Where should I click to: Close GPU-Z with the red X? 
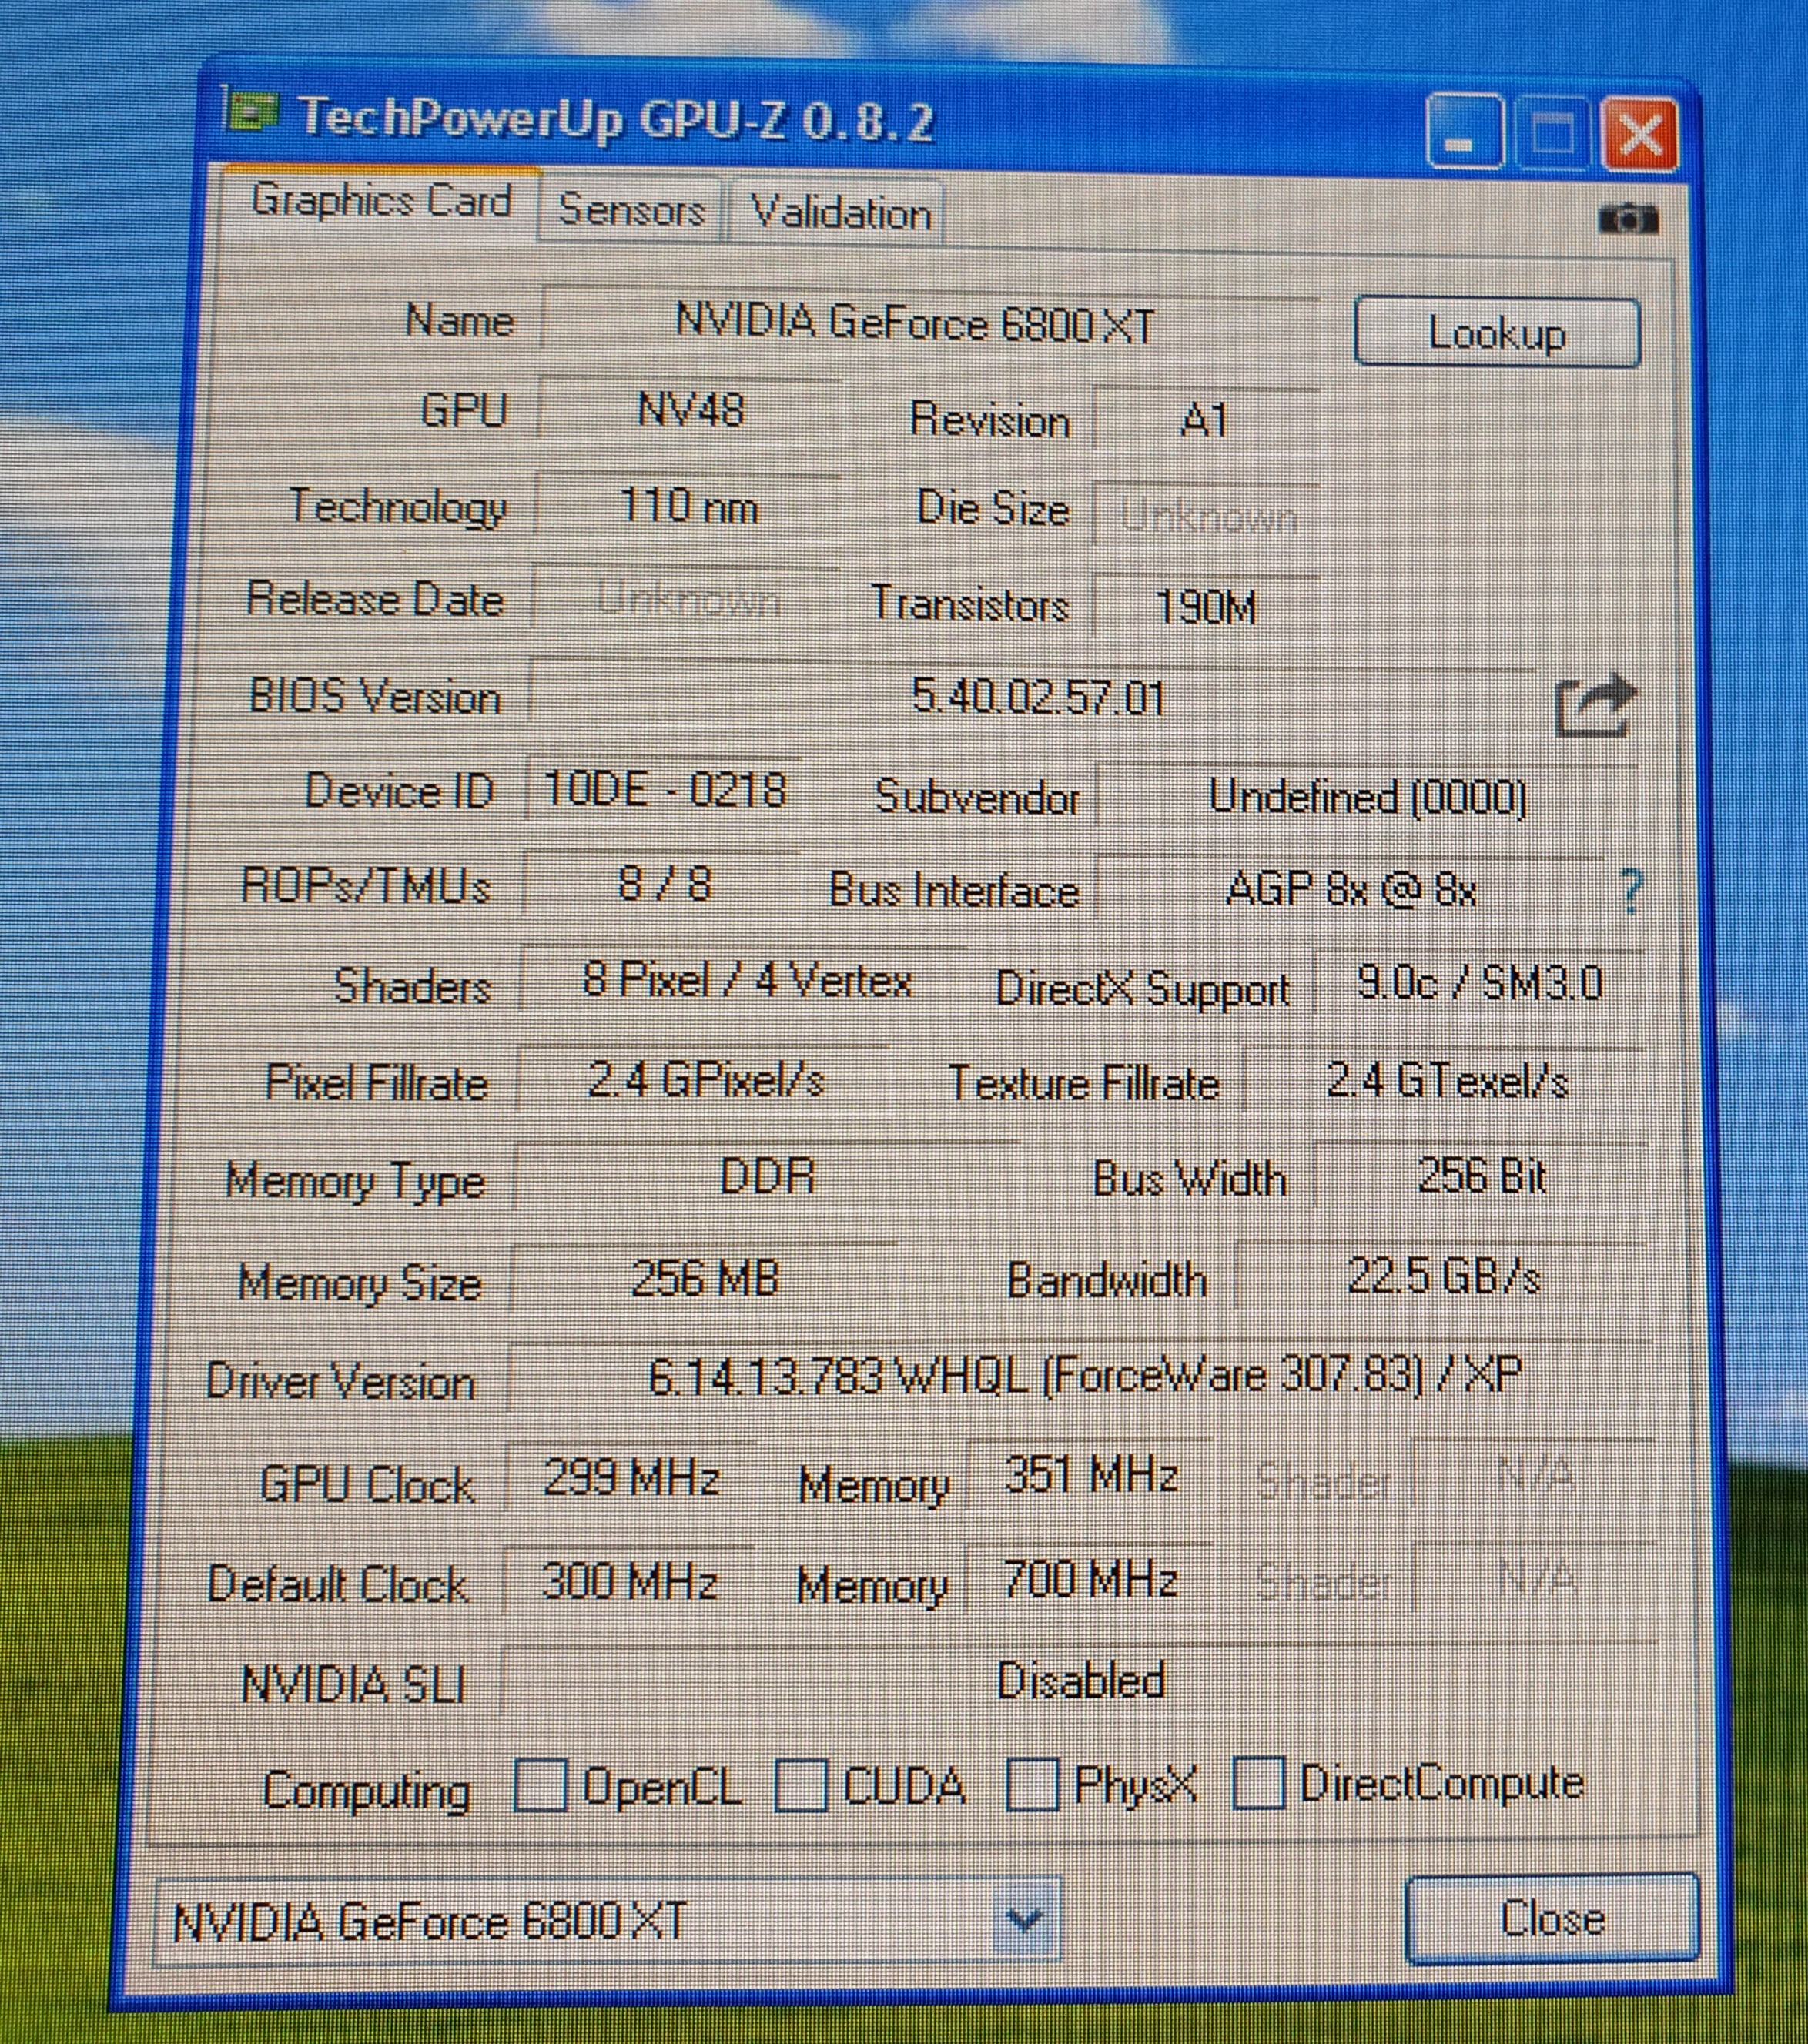pyautogui.click(x=1639, y=134)
